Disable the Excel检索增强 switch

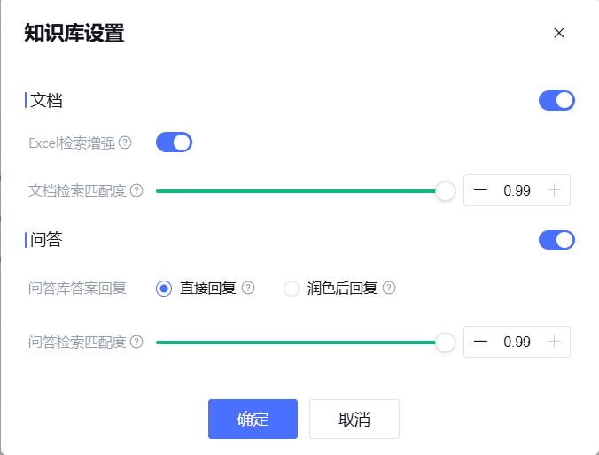[174, 143]
